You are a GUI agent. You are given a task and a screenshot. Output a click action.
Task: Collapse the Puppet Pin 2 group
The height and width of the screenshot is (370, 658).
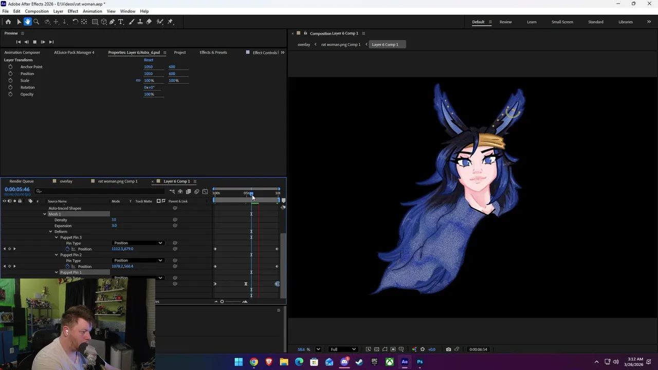[57, 255]
